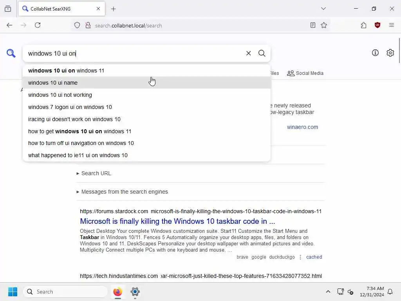Select suggestion 'windows 7 logon ui on windows 10'
Screen dimensions: 401x301
[x=146, y=107]
